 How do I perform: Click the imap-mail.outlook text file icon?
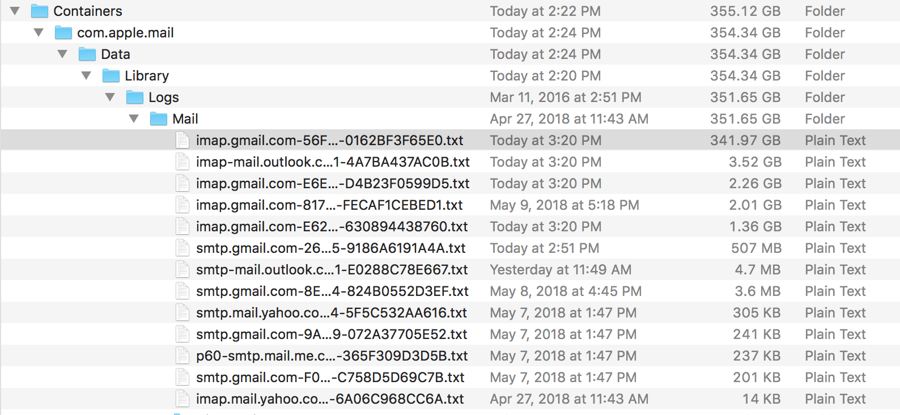click(182, 162)
